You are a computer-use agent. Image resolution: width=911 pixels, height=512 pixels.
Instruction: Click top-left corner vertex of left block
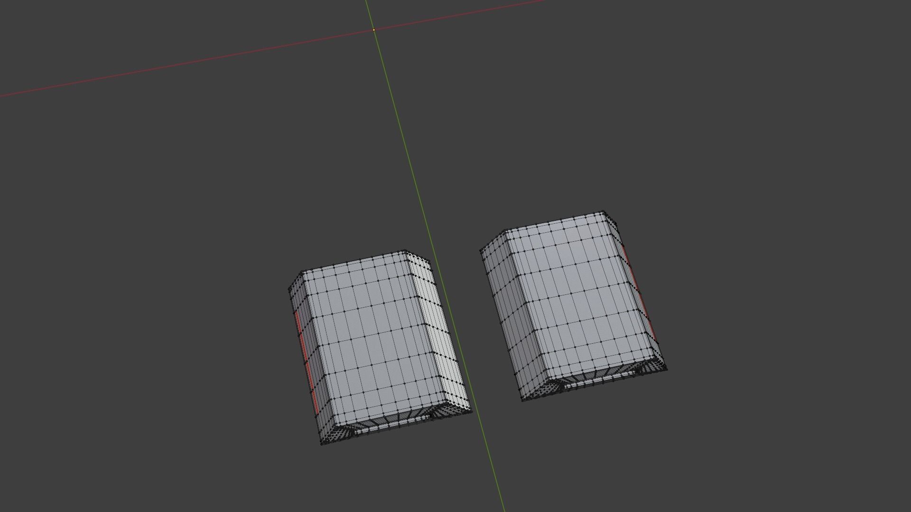coord(289,289)
